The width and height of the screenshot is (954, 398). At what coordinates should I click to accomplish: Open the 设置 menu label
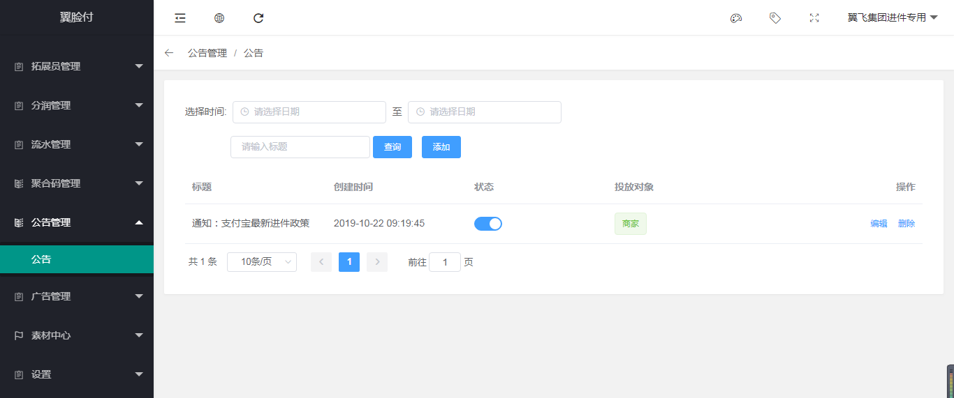[x=41, y=374]
